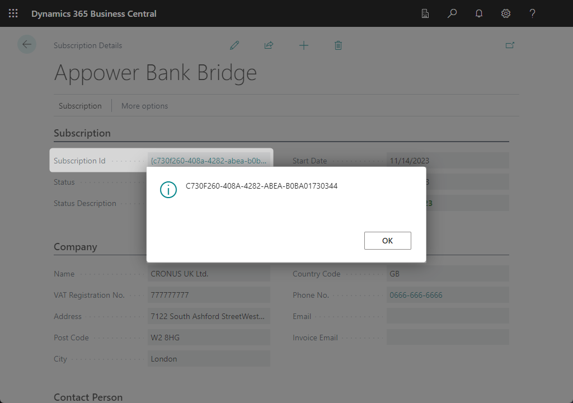Click the search magnifier icon

(452, 13)
